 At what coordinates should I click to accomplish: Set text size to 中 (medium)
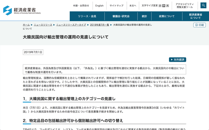164,6
